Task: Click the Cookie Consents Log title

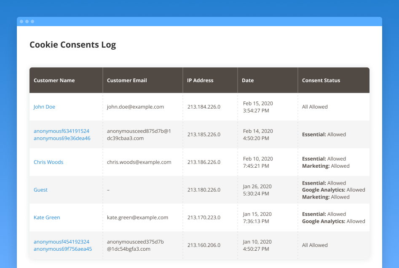Action: 72,45
